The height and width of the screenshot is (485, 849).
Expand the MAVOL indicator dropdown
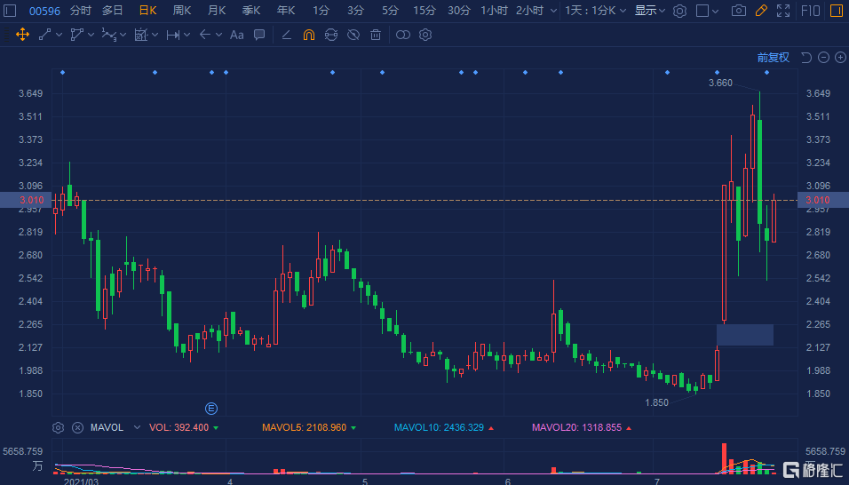pyautogui.click(x=137, y=427)
